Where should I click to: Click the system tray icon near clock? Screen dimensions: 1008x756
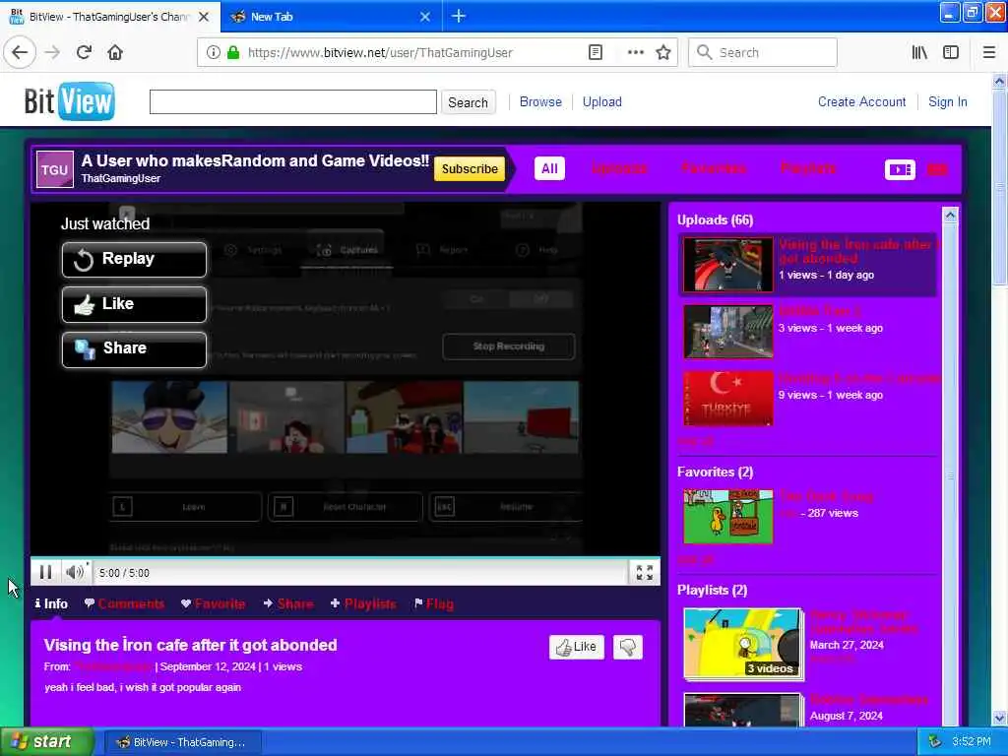pos(935,742)
